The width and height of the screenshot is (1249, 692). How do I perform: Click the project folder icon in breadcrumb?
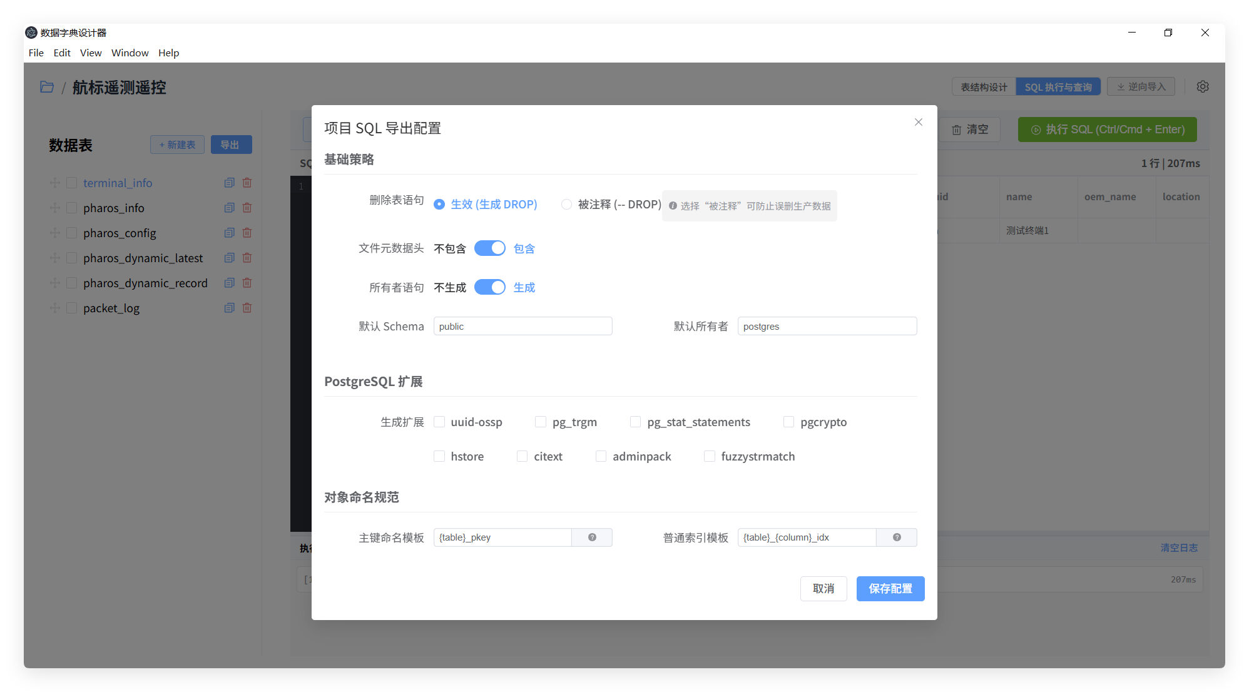[47, 87]
